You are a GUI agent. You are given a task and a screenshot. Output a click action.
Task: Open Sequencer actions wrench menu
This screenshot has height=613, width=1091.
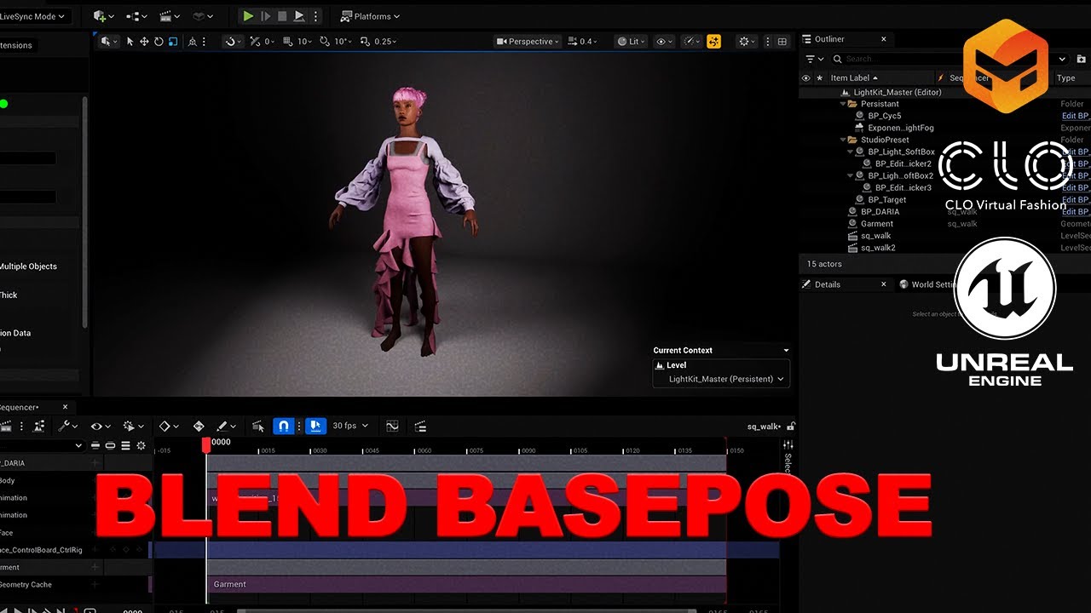pyautogui.click(x=67, y=426)
